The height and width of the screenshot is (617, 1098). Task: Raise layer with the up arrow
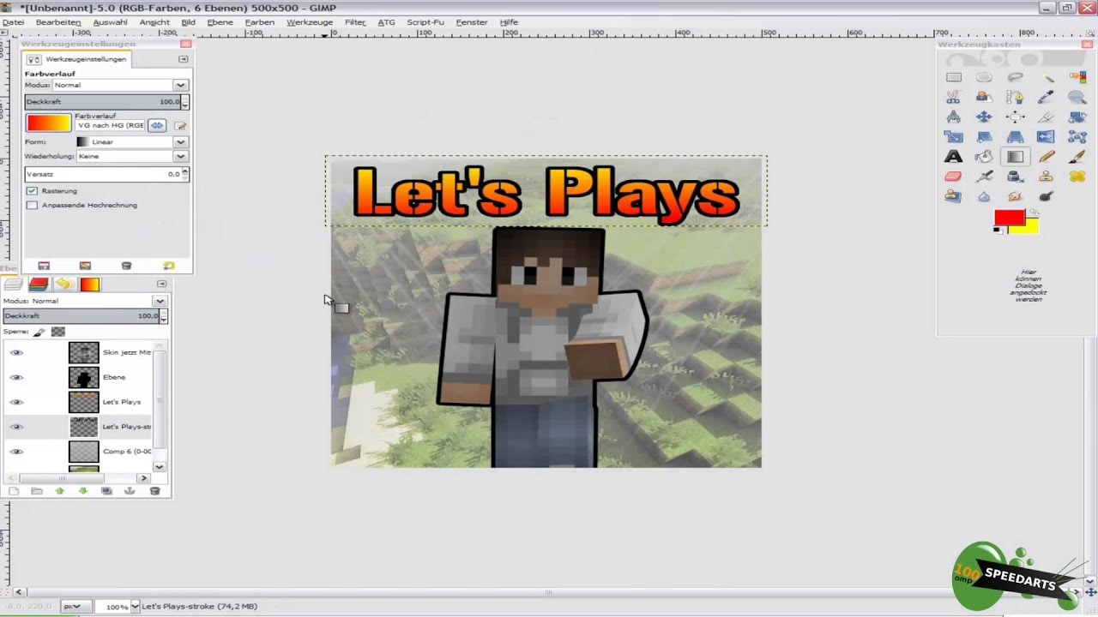pyautogui.click(x=60, y=491)
